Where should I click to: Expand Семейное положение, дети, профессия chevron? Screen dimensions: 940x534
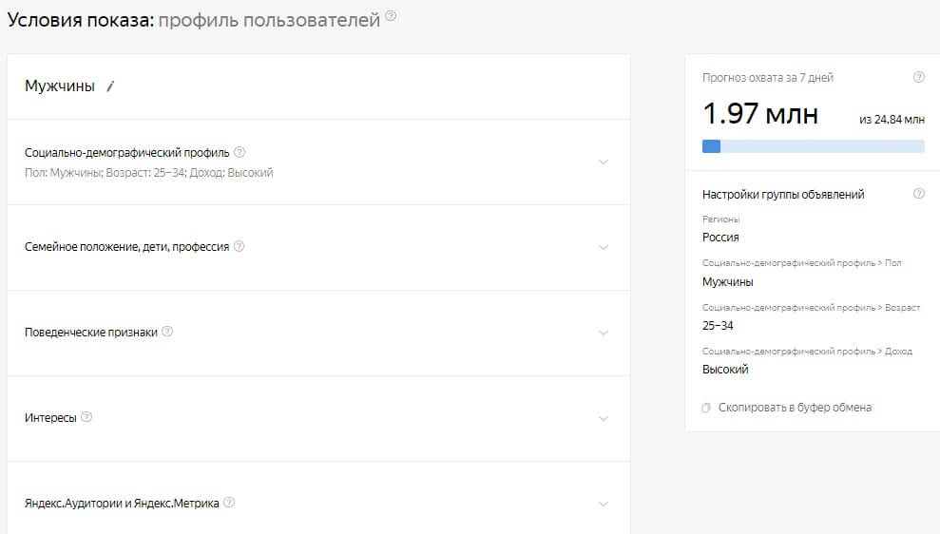(603, 247)
